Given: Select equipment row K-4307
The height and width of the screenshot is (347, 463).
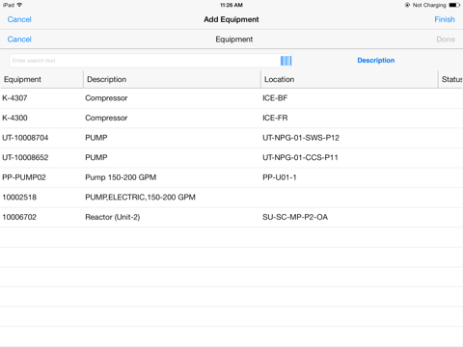Looking at the screenshot, I should 231,98.
